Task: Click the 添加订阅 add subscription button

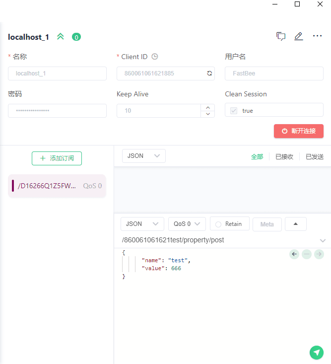Action: 57,158
